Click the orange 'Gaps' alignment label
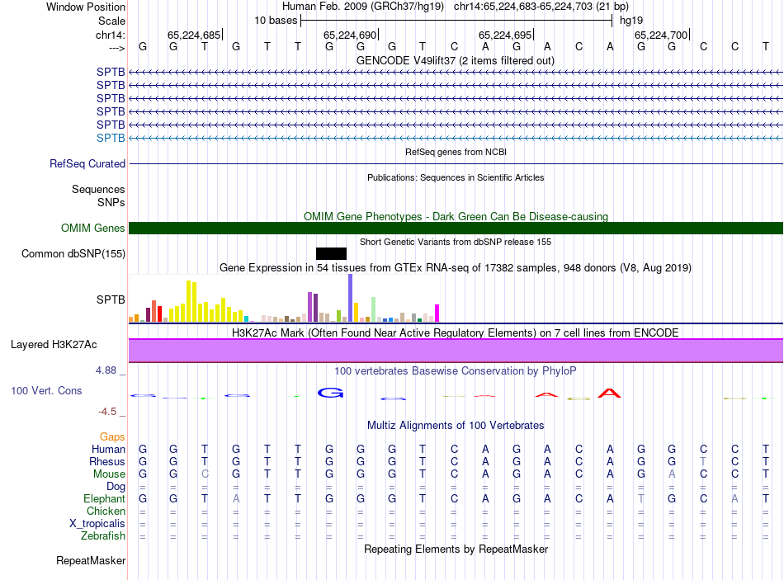Screen dimensions: 784x580 tap(112, 437)
